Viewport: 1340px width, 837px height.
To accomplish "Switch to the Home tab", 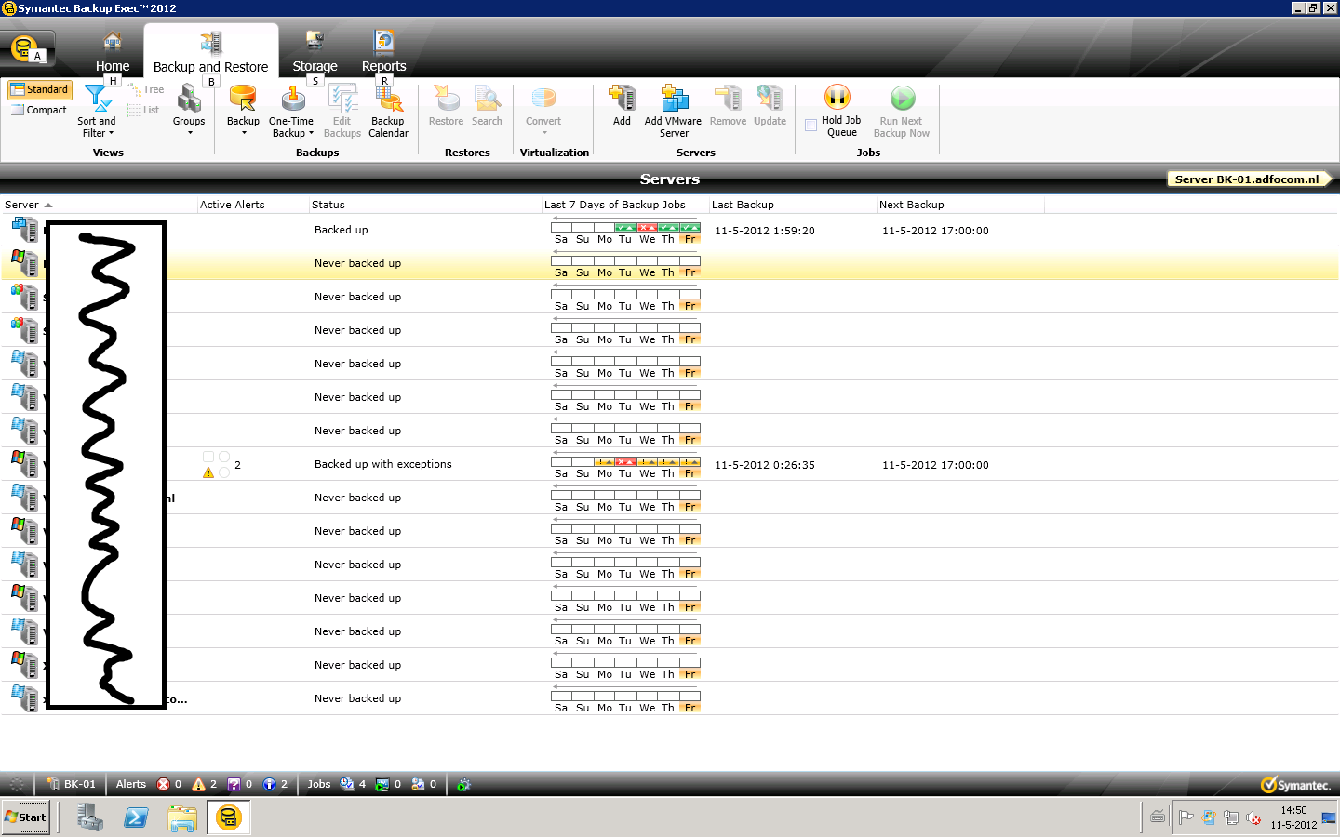I will 113,52.
